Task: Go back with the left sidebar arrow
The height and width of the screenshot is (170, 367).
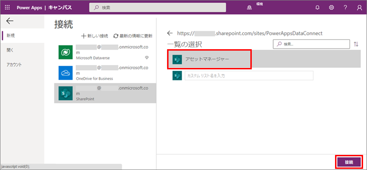Action: [x=10, y=21]
